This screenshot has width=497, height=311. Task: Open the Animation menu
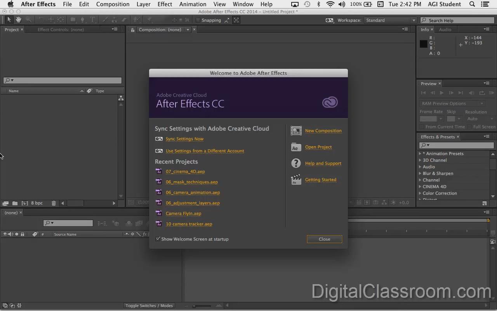pyautogui.click(x=193, y=4)
